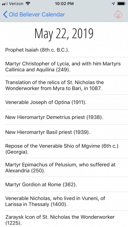Tap the 10:02 PM clock

pyautogui.click(x=64, y=4)
